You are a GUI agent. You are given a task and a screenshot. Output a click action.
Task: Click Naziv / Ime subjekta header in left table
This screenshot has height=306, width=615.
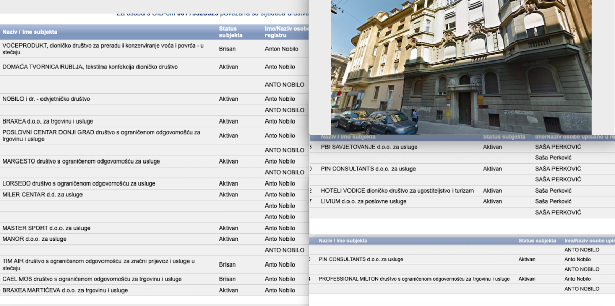(30, 32)
